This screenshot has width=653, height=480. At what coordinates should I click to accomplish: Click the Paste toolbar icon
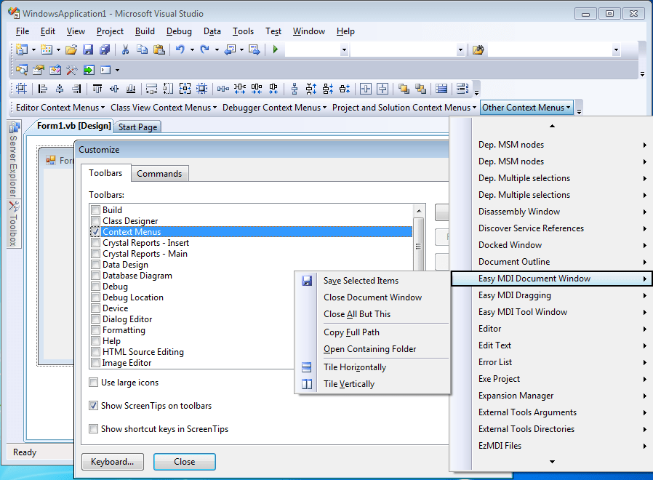pyautogui.click(x=159, y=49)
